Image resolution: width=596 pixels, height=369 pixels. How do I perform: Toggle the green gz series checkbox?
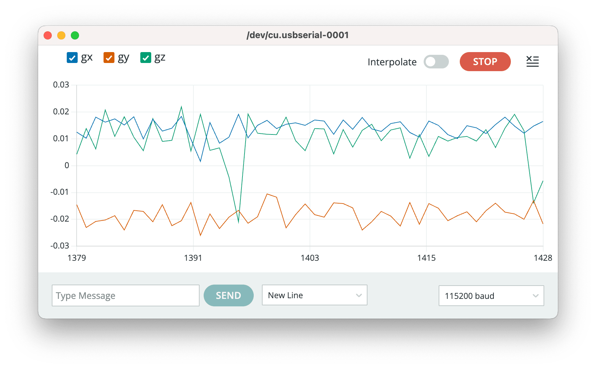pyautogui.click(x=146, y=58)
